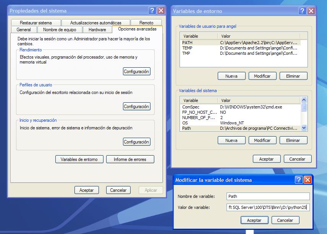Select the ComSpec system variable row
The image size is (327, 234).
pos(241,107)
